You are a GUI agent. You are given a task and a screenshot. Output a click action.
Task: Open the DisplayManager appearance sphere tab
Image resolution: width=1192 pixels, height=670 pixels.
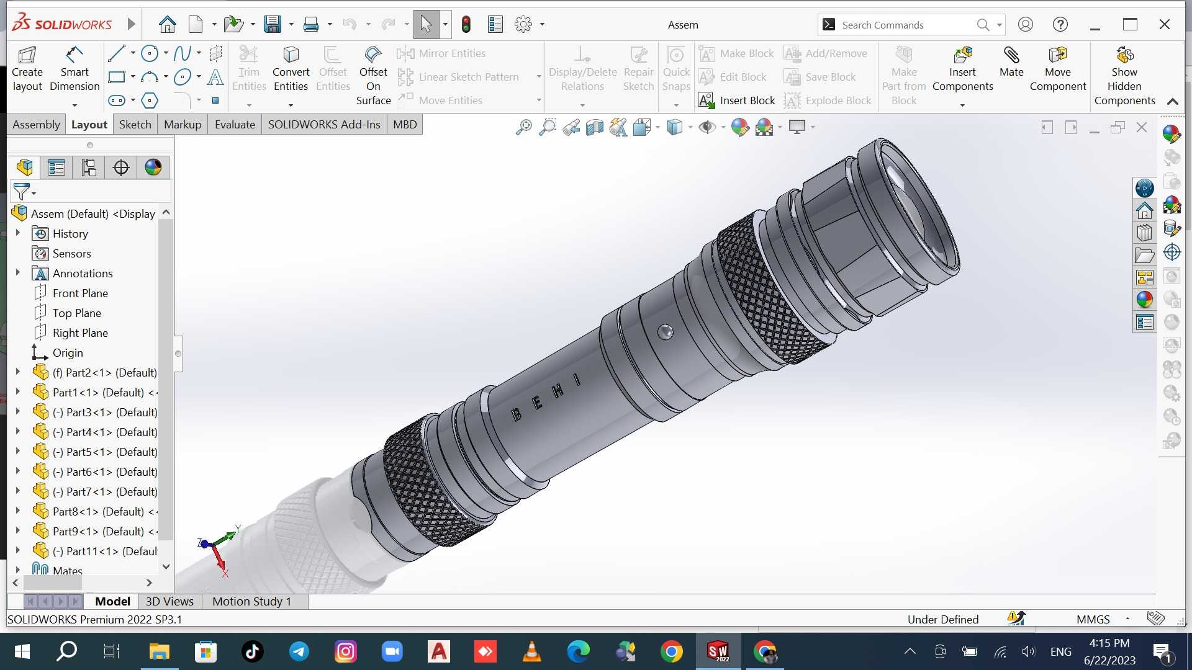click(x=153, y=167)
